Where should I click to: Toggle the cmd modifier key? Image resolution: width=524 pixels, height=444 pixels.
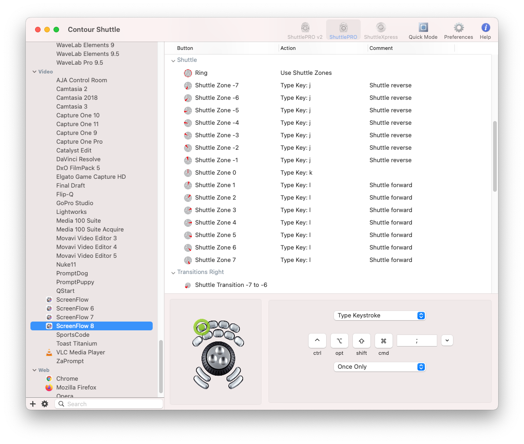click(x=383, y=341)
